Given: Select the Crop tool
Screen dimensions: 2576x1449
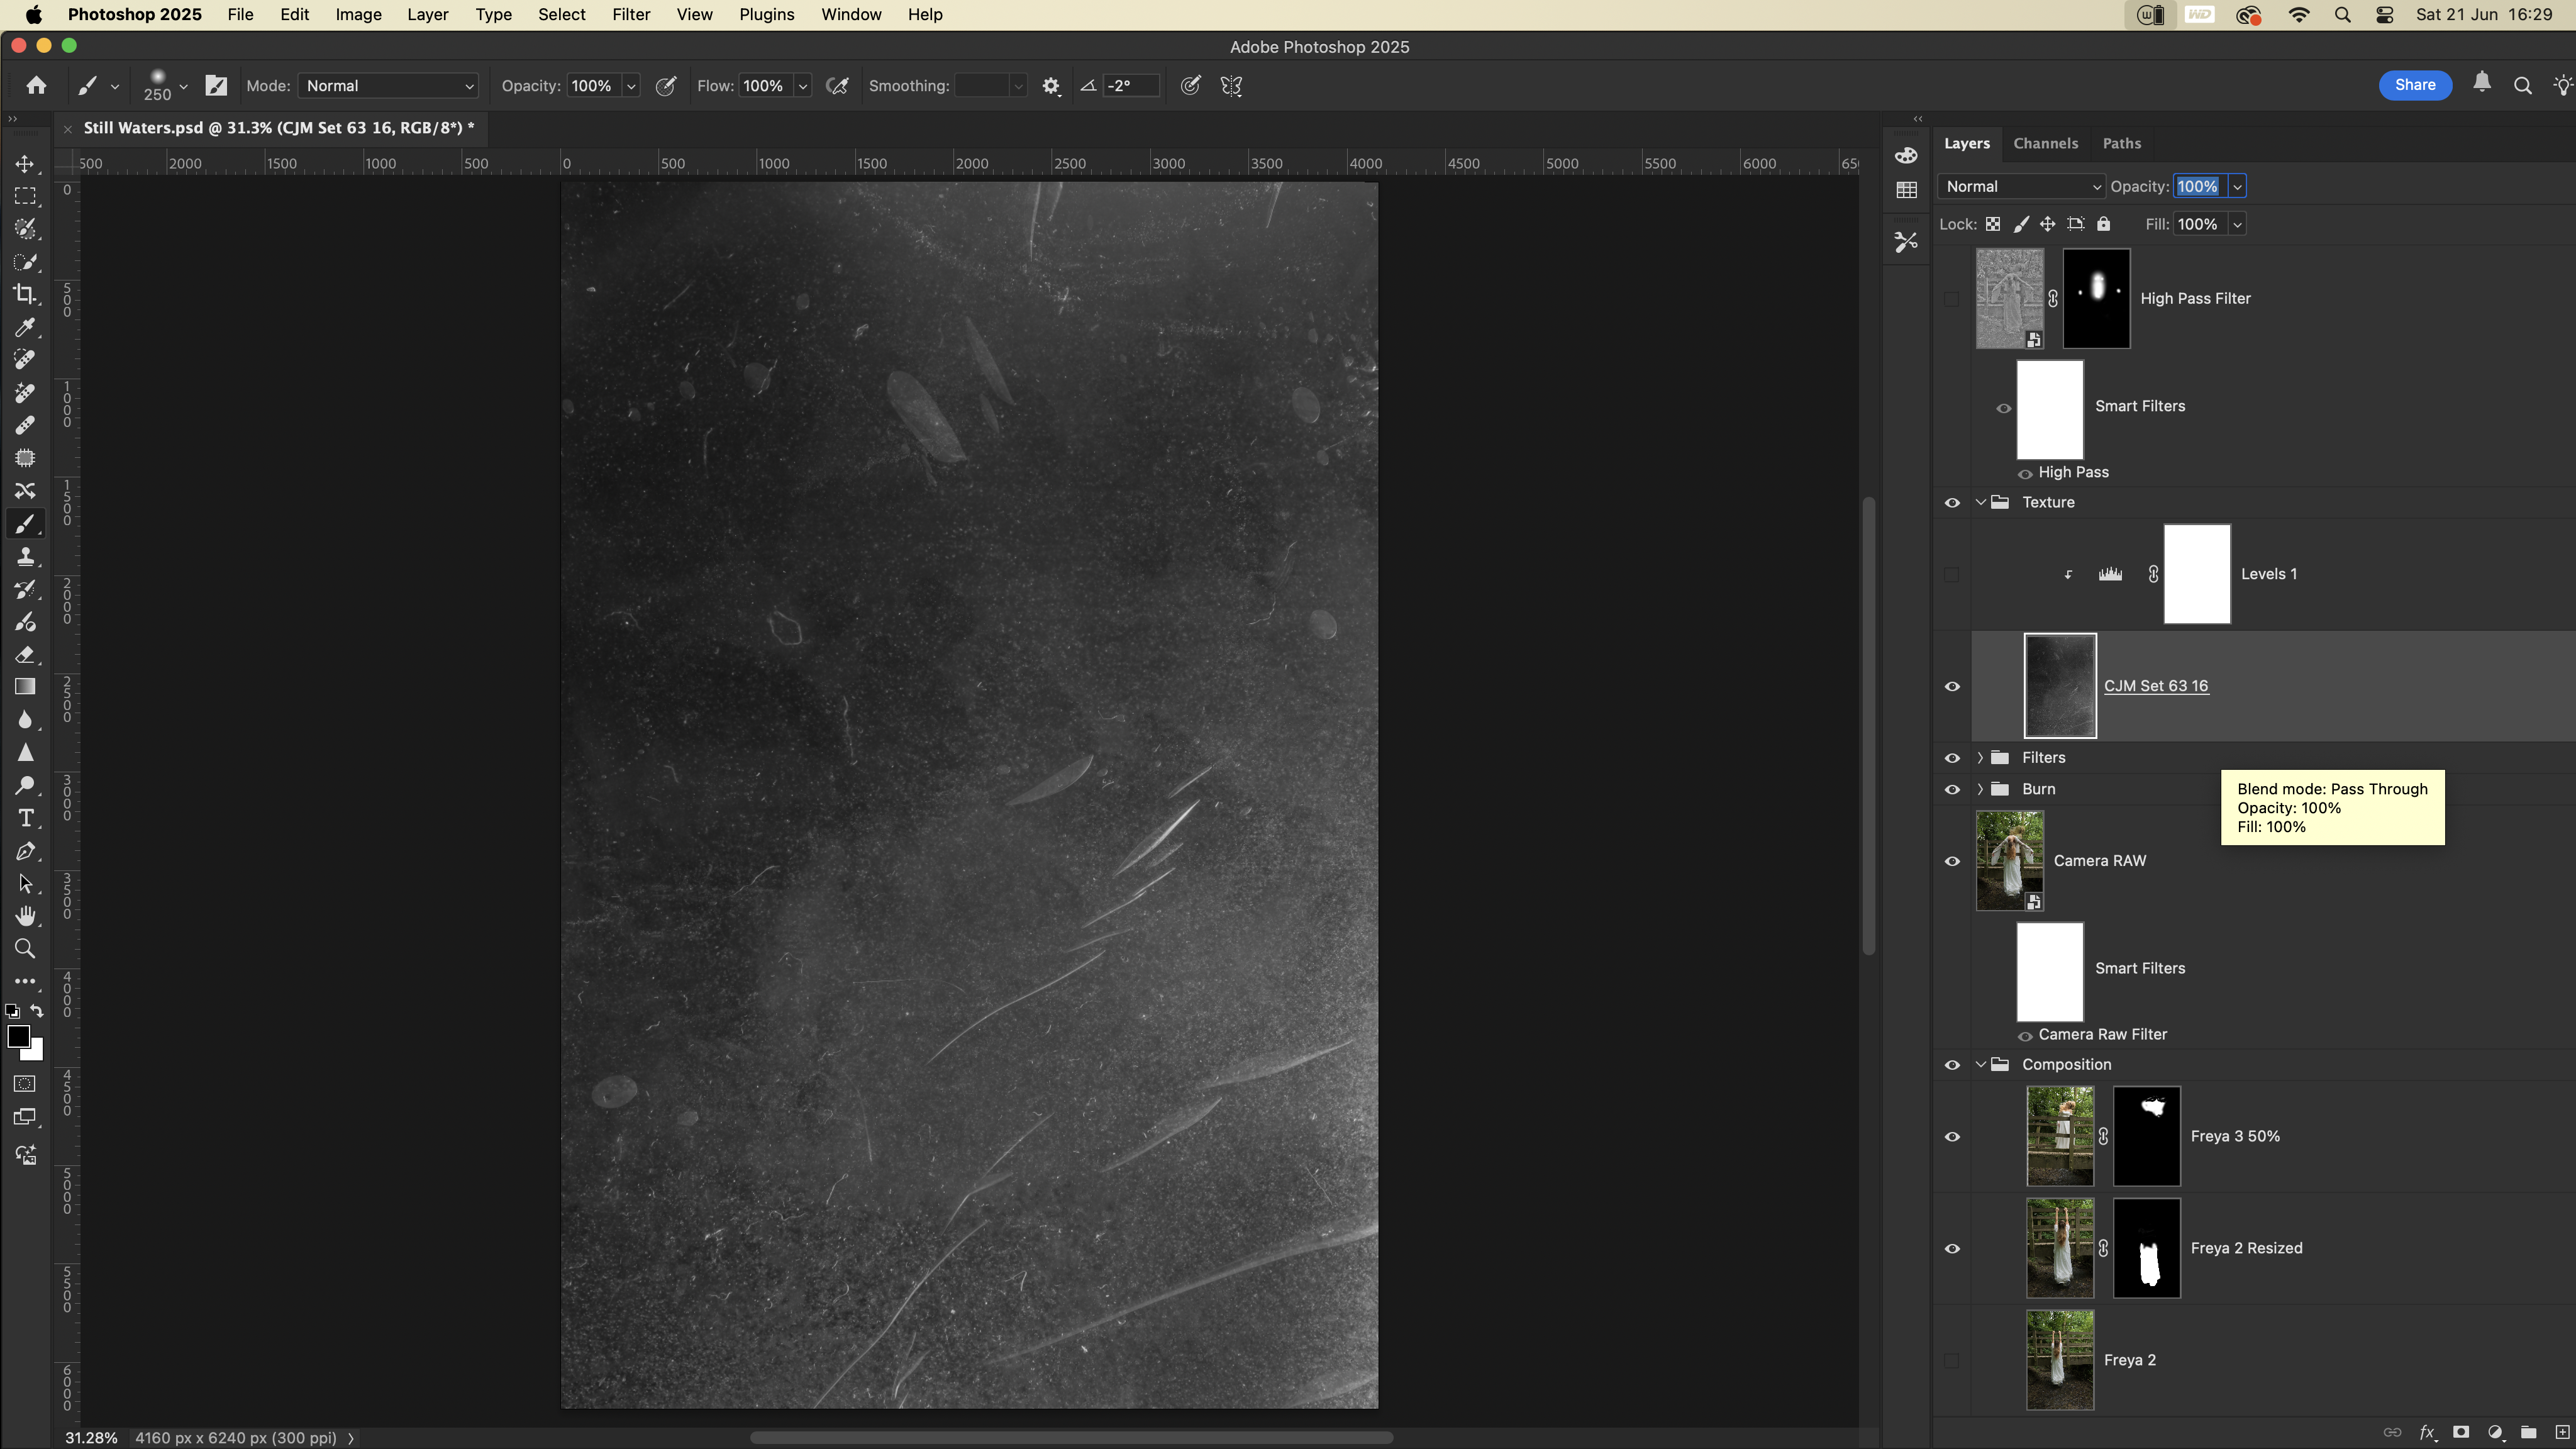Looking at the screenshot, I should coord(25,294).
